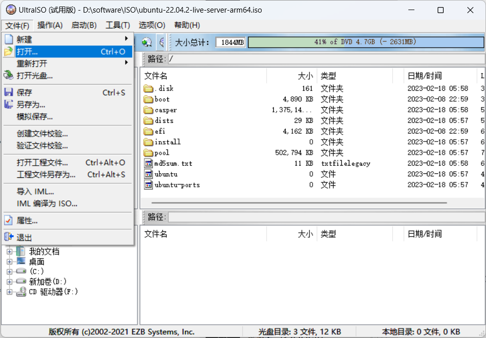Click the CD drive (F:) icon in the tree

tap(21, 292)
